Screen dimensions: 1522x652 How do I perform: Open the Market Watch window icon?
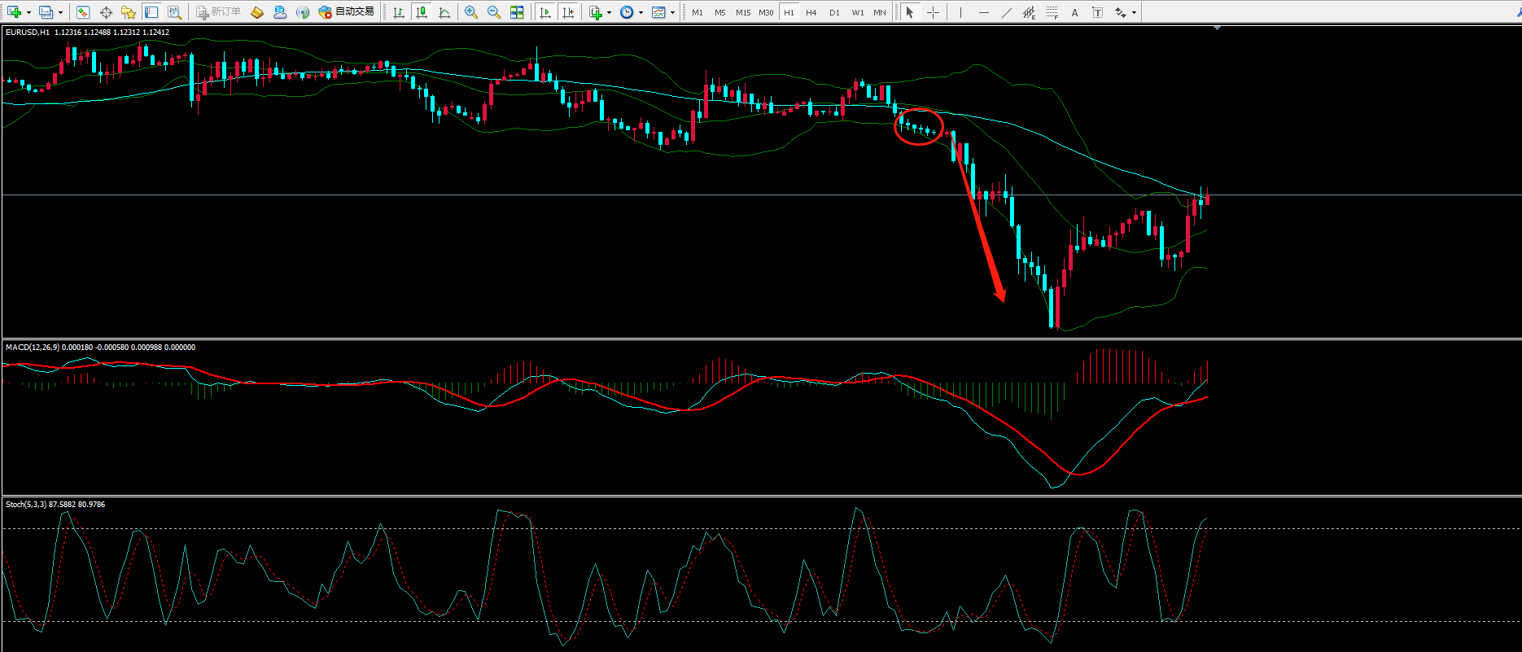coord(83,12)
